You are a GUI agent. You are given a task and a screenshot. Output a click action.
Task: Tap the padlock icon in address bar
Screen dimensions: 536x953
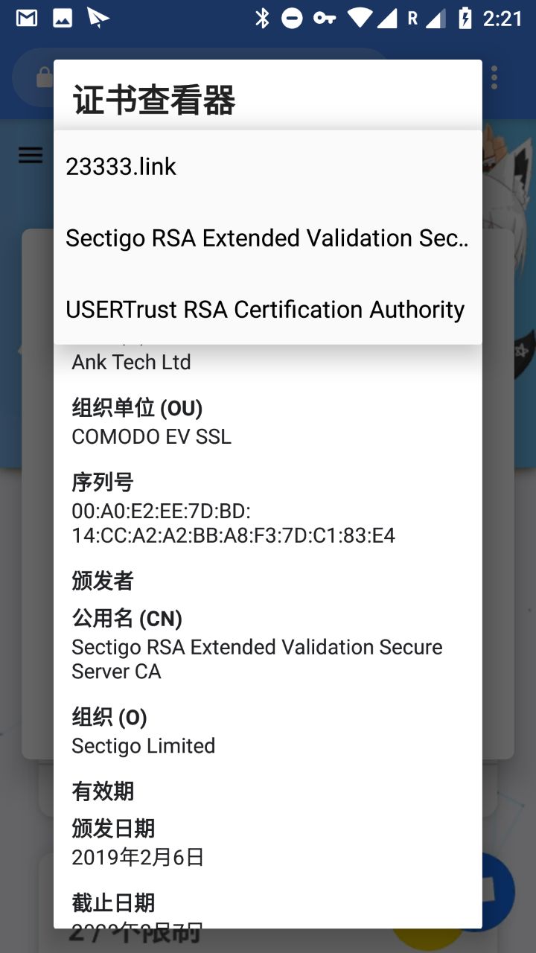point(44,77)
